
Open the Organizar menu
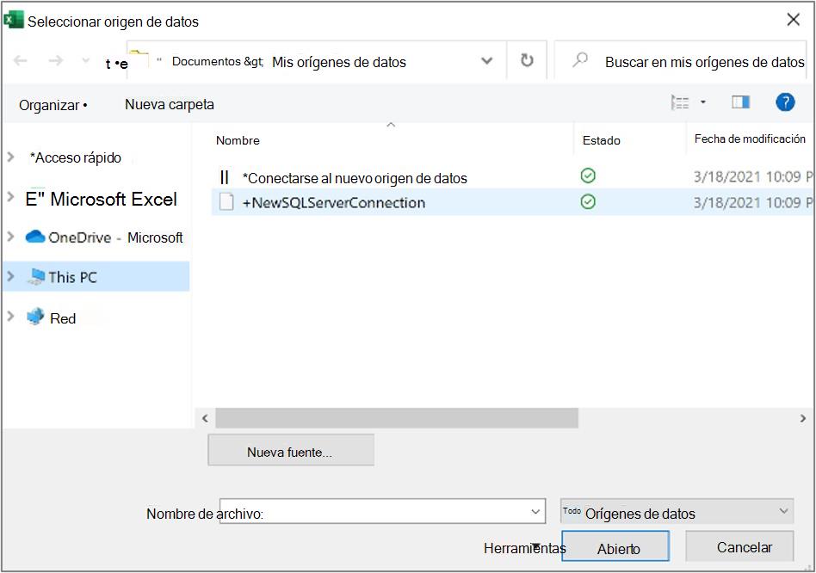pyautogui.click(x=53, y=105)
